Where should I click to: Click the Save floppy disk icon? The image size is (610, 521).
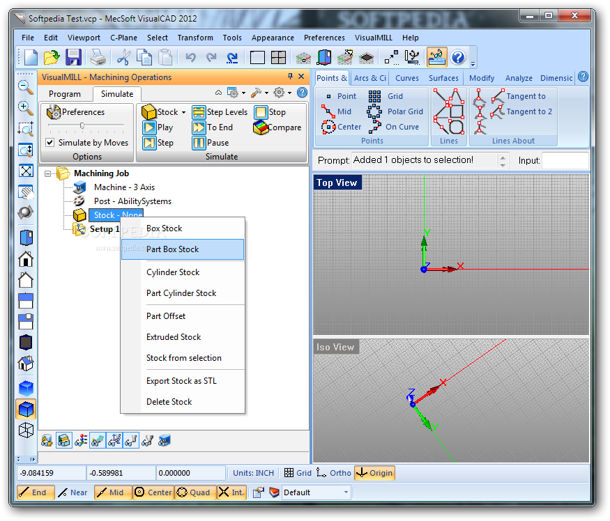coord(73,58)
